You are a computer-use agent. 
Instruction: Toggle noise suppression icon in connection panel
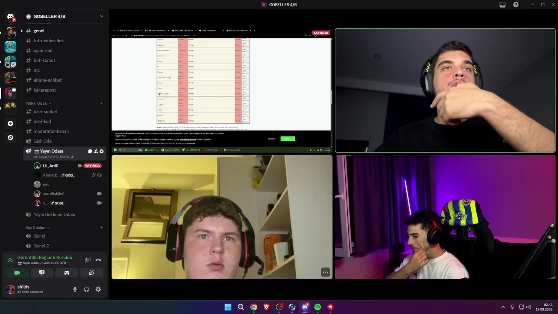[88, 260]
